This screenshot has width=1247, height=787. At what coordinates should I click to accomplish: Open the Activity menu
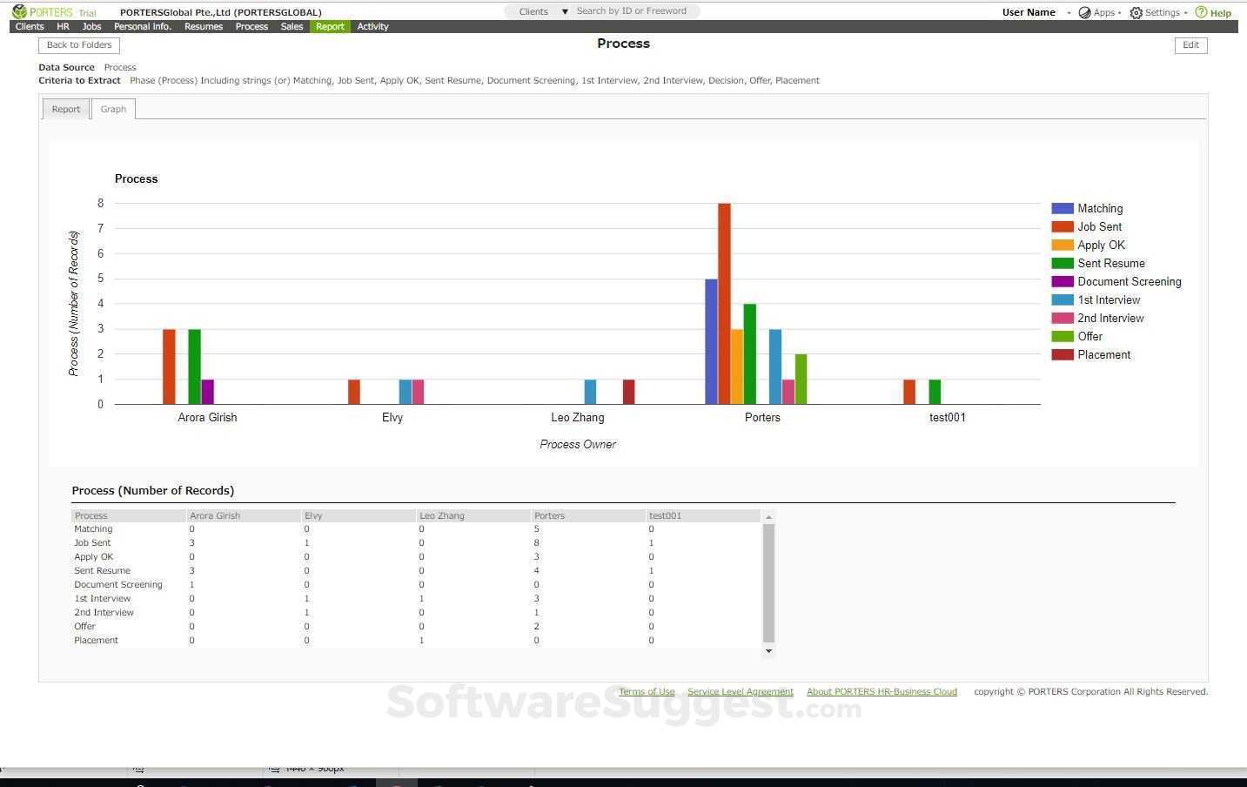(x=372, y=26)
